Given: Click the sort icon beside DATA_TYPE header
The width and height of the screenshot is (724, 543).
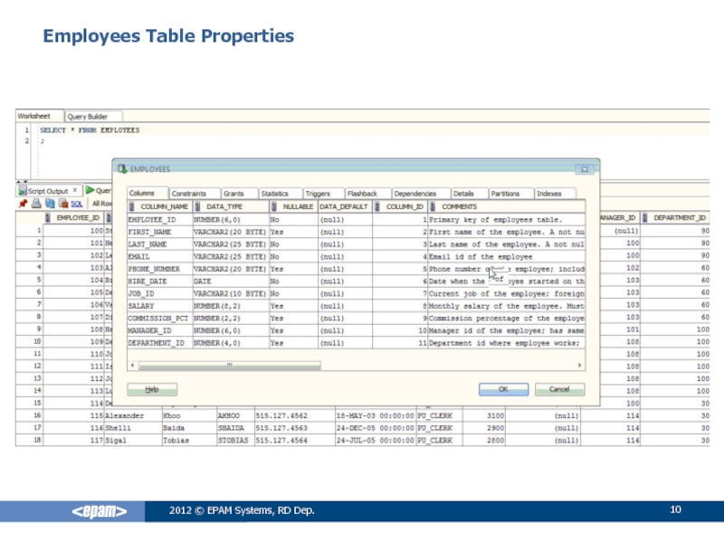Looking at the screenshot, I should point(198,206).
